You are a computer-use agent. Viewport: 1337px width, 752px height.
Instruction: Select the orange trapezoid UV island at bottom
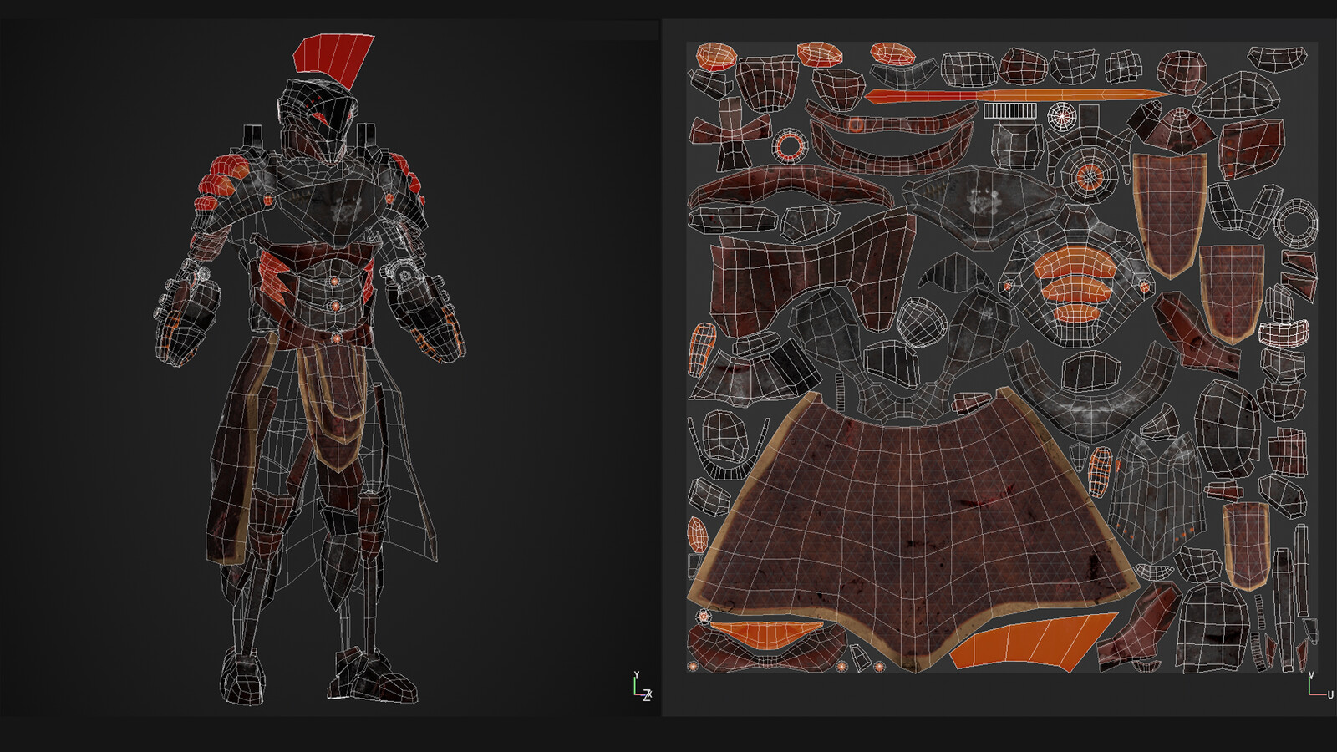[x=1035, y=641]
